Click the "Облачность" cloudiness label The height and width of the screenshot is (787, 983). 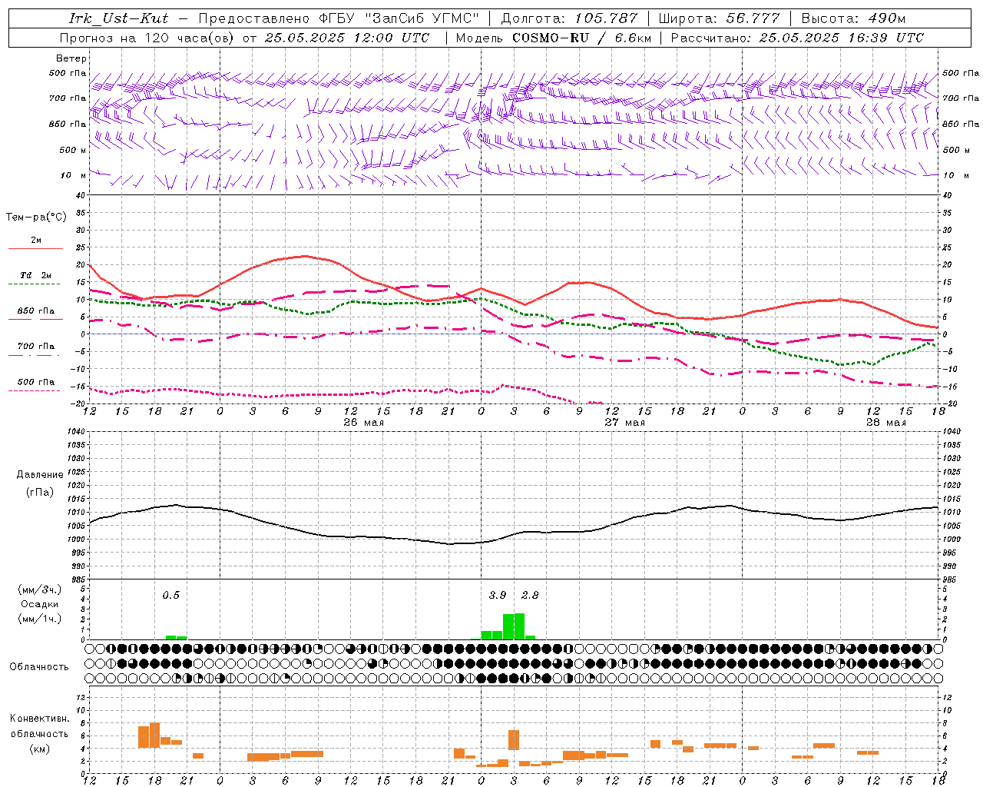39,667
